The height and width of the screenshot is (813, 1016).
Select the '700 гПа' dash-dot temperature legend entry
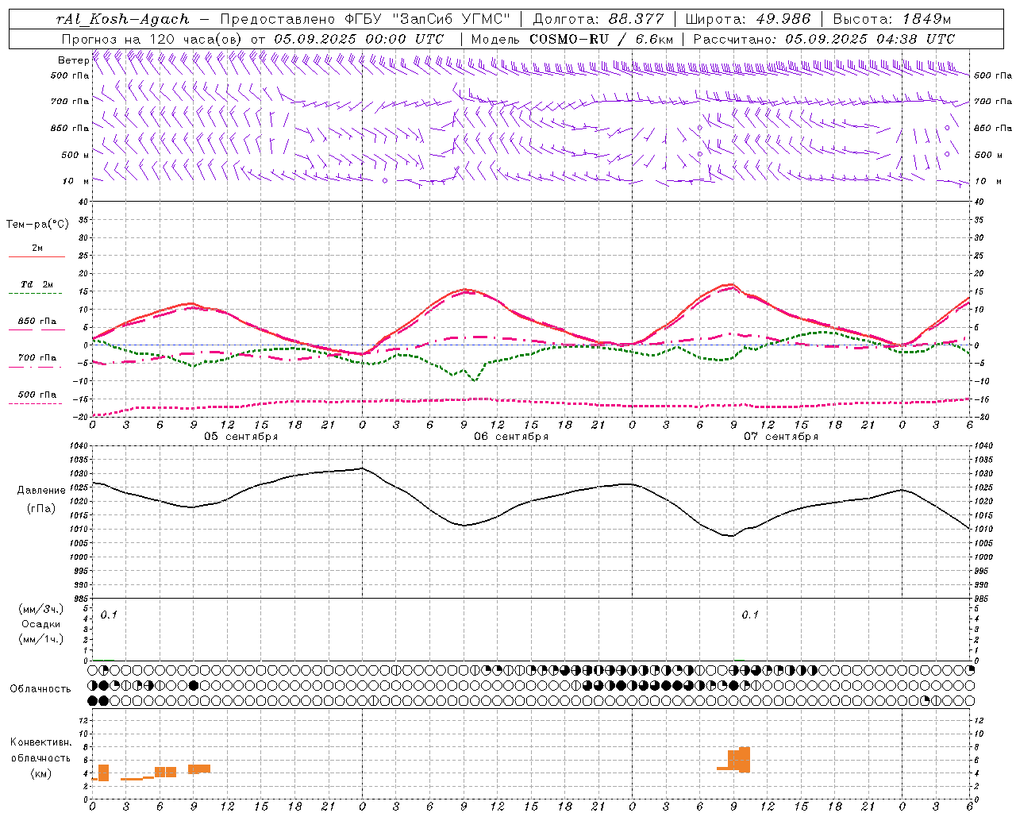pos(37,358)
